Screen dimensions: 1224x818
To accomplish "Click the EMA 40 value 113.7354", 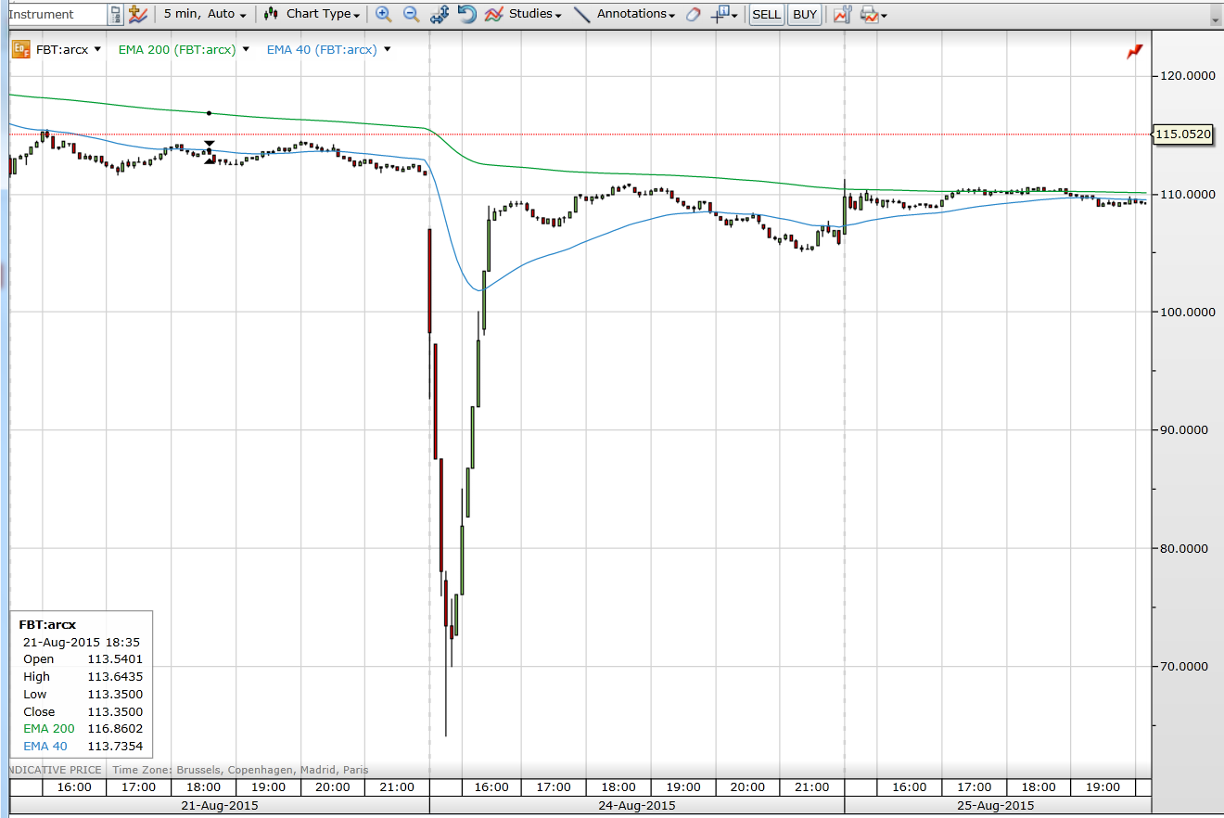I will tap(116, 747).
